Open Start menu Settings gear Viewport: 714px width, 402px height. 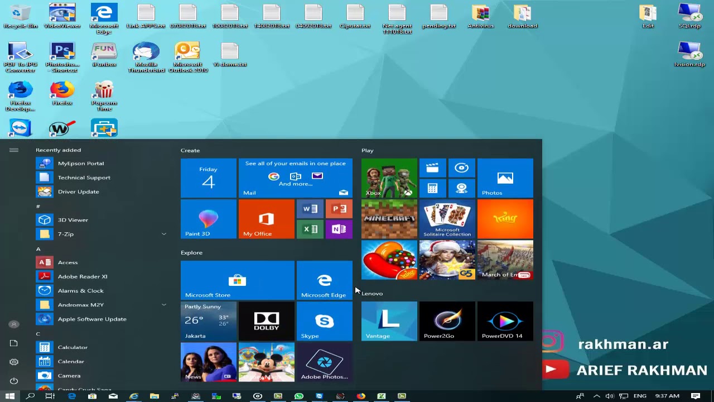coord(14,362)
